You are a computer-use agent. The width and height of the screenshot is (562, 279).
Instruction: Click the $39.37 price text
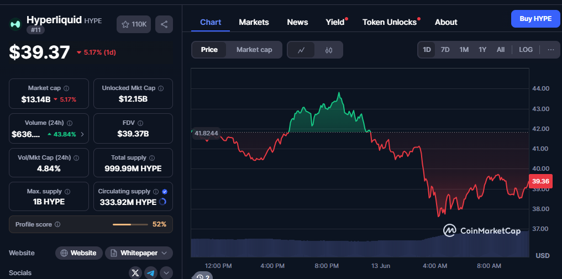39,52
